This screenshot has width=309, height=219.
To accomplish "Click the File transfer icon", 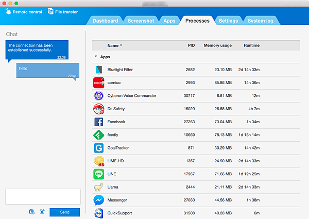I will [50, 11].
